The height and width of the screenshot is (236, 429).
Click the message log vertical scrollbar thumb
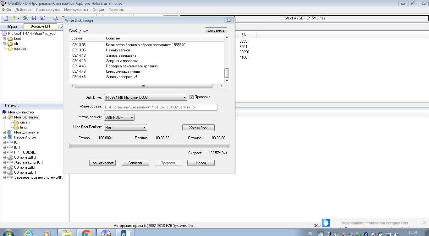pyautogui.click(x=227, y=73)
